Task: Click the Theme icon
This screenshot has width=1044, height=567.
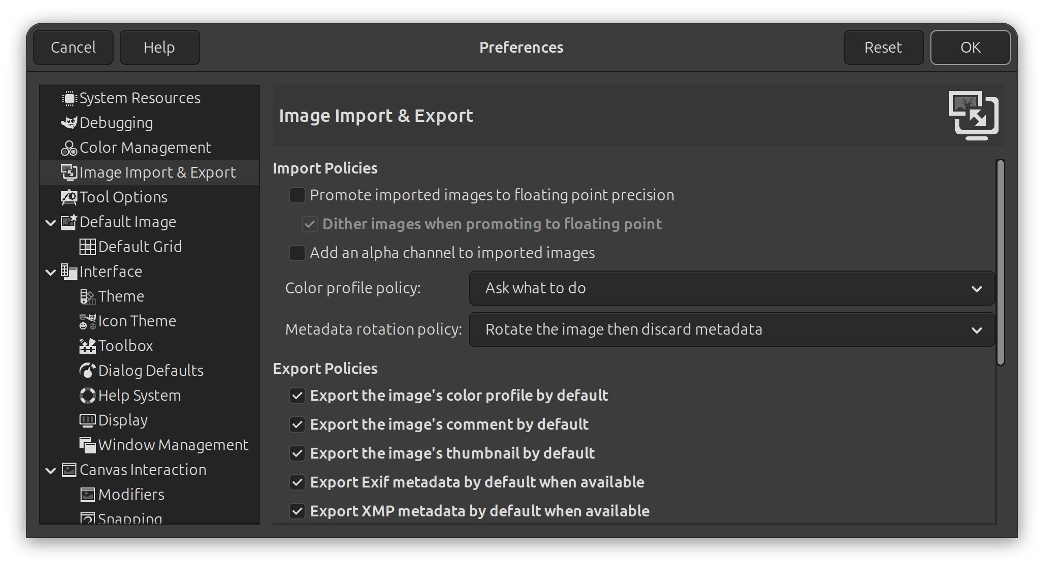Action: 87,296
